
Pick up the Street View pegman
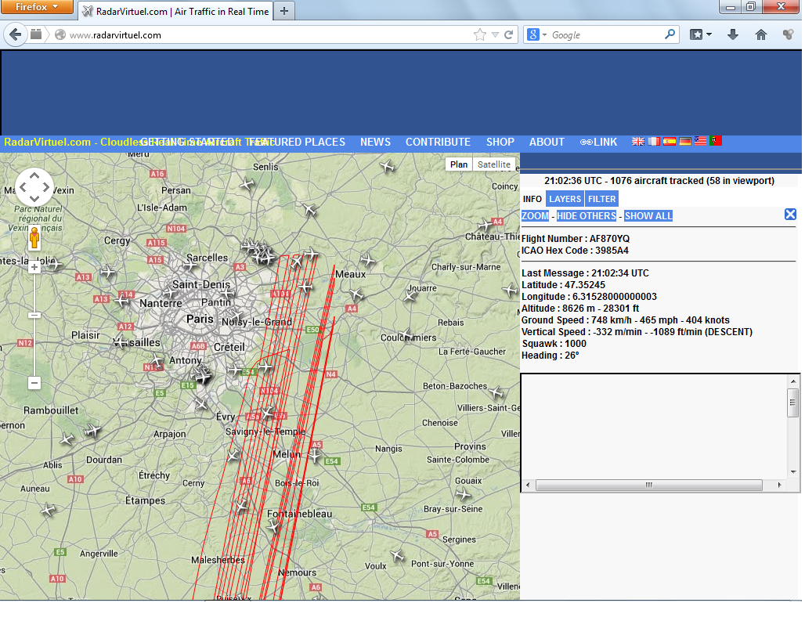(34, 238)
